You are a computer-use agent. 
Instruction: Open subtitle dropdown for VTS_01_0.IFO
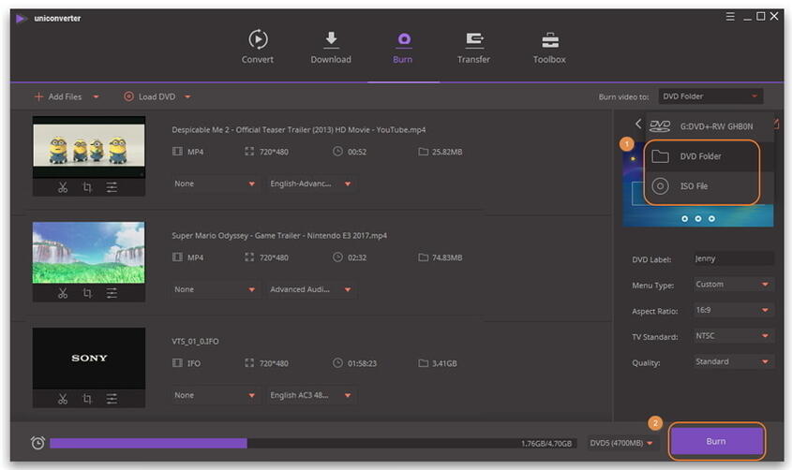[x=215, y=395]
